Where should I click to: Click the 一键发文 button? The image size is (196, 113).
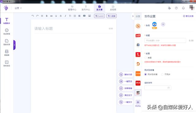pyautogui.click(x=126, y=102)
